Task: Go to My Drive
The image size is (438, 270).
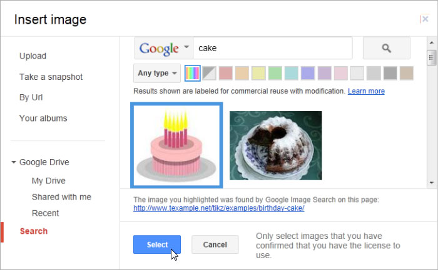Action: [x=49, y=181]
